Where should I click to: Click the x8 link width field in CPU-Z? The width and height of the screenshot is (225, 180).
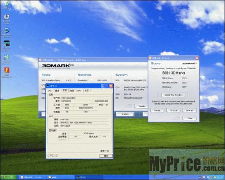[75, 137]
